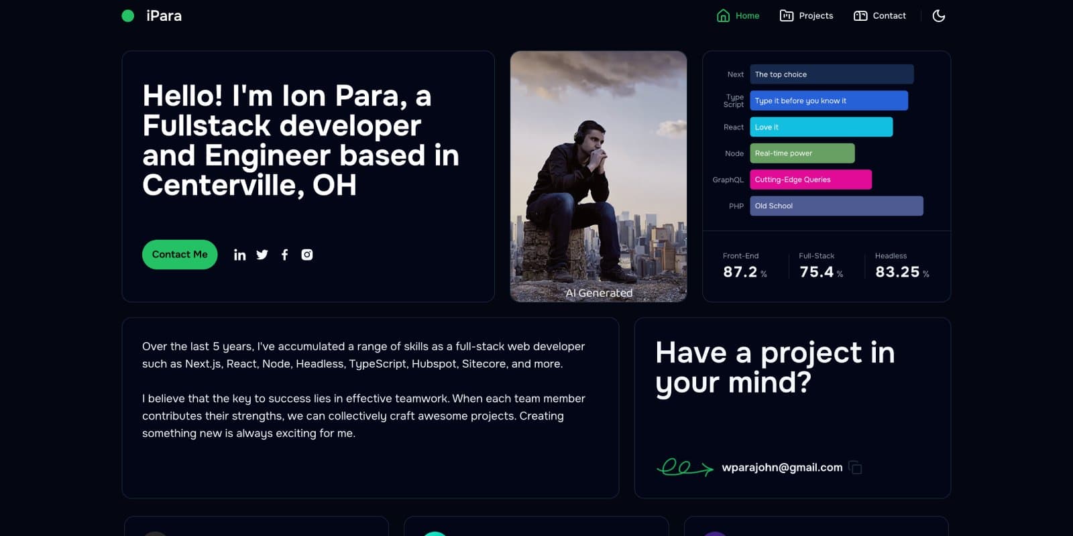Copy email with the copy icon

pyautogui.click(x=855, y=467)
